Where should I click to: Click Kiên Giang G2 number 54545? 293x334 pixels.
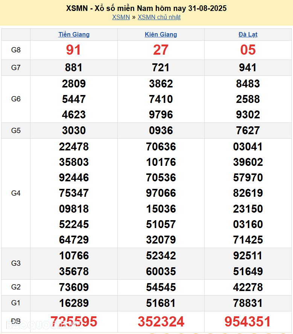[x=161, y=287]
